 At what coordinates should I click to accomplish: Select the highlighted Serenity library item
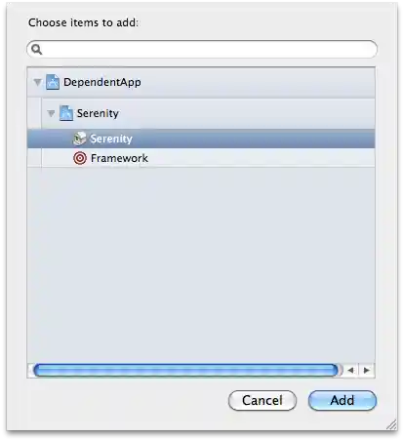pos(201,139)
